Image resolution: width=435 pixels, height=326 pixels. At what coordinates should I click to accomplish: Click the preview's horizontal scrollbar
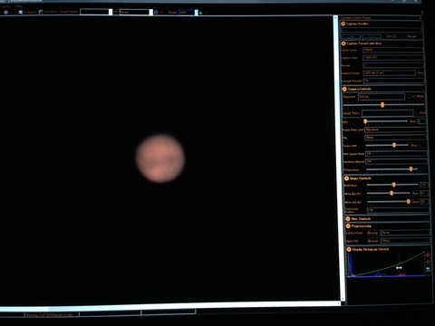point(169,305)
